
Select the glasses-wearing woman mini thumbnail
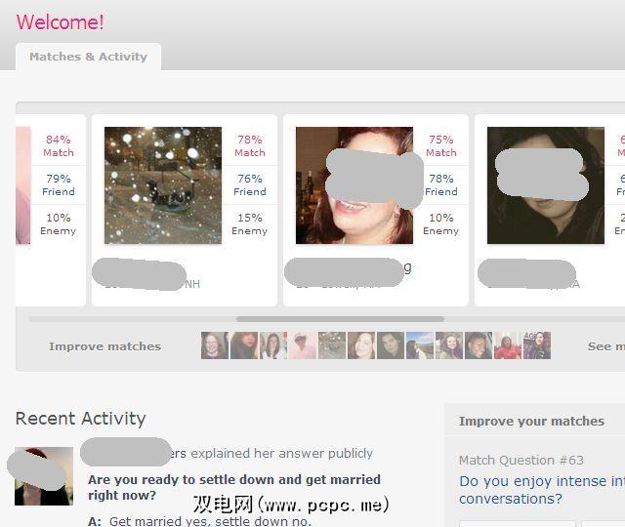215,345
